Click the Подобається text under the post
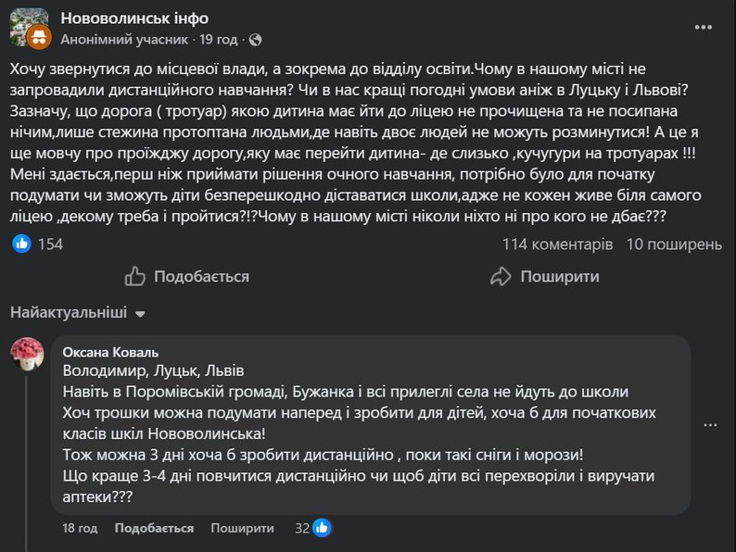Screen dimensions: 736x552 point(201,276)
